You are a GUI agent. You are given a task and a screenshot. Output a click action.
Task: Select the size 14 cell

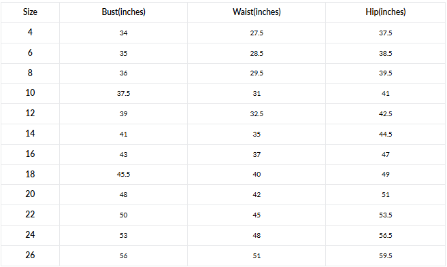point(30,133)
